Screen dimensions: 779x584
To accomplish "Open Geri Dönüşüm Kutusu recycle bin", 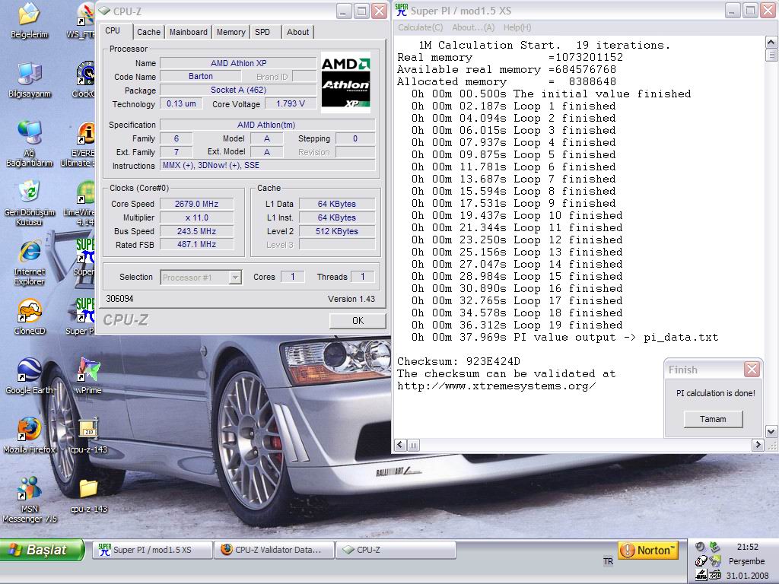I will pyautogui.click(x=29, y=202).
